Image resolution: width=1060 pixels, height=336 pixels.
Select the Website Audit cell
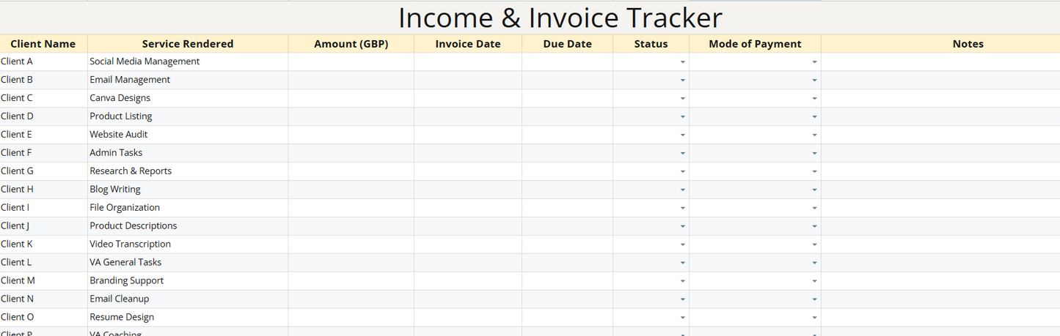[x=188, y=135]
